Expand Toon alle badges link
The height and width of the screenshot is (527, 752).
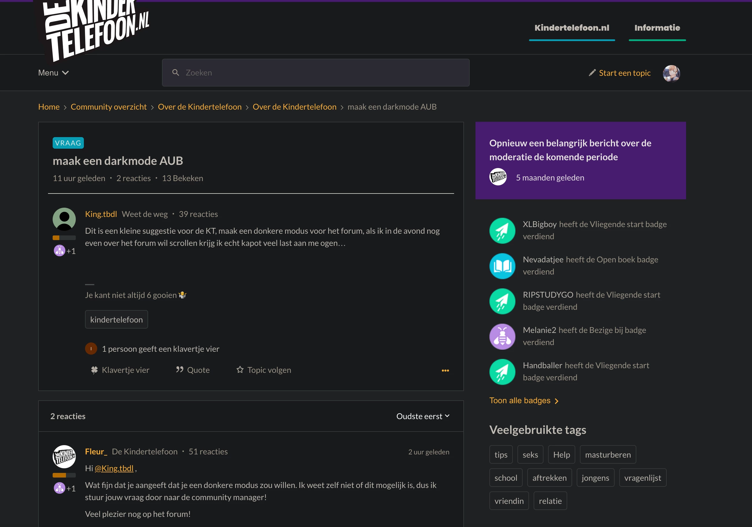point(524,401)
